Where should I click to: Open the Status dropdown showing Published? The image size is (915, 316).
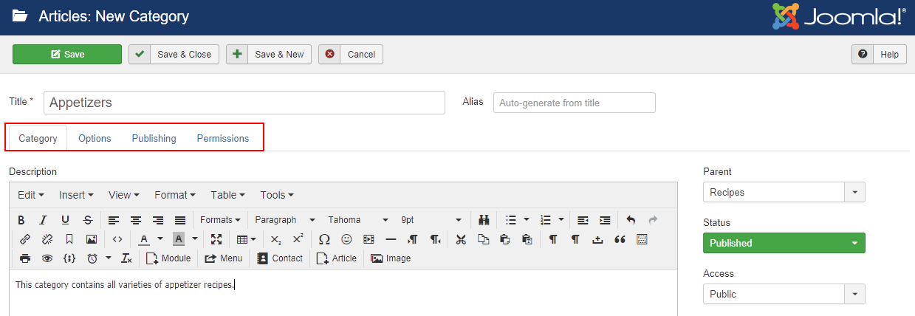pyautogui.click(x=784, y=243)
